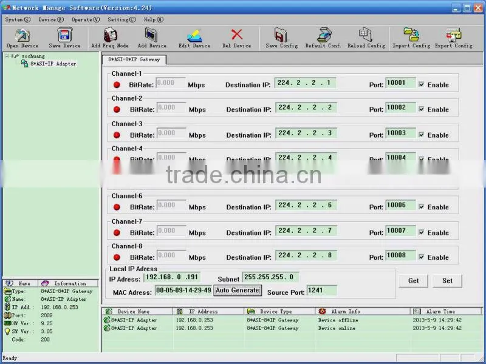Click the MAC Adress input field
Image resolution: width=486 pixels, height=364 pixels.
183,291
